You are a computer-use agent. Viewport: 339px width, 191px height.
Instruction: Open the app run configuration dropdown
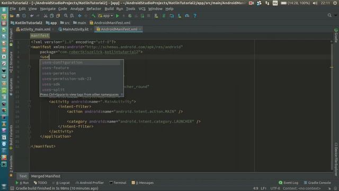pos(106,16)
